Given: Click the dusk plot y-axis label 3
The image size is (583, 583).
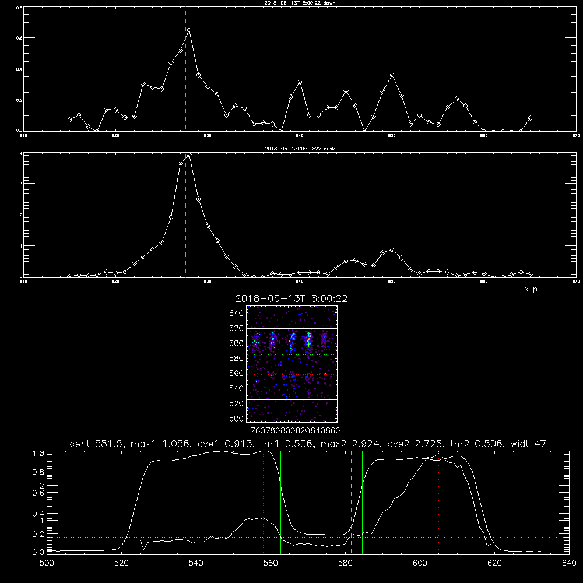Looking at the screenshot, I should 21,184.
